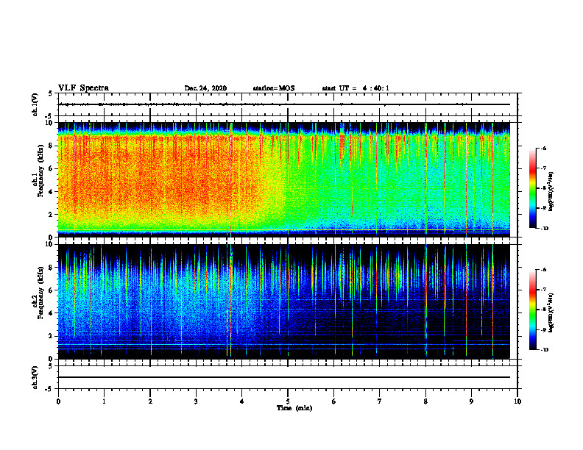The image size is (583, 450).
Task: Click Time axis tick label '0'
Action: pyautogui.click(x=58, y=401)
